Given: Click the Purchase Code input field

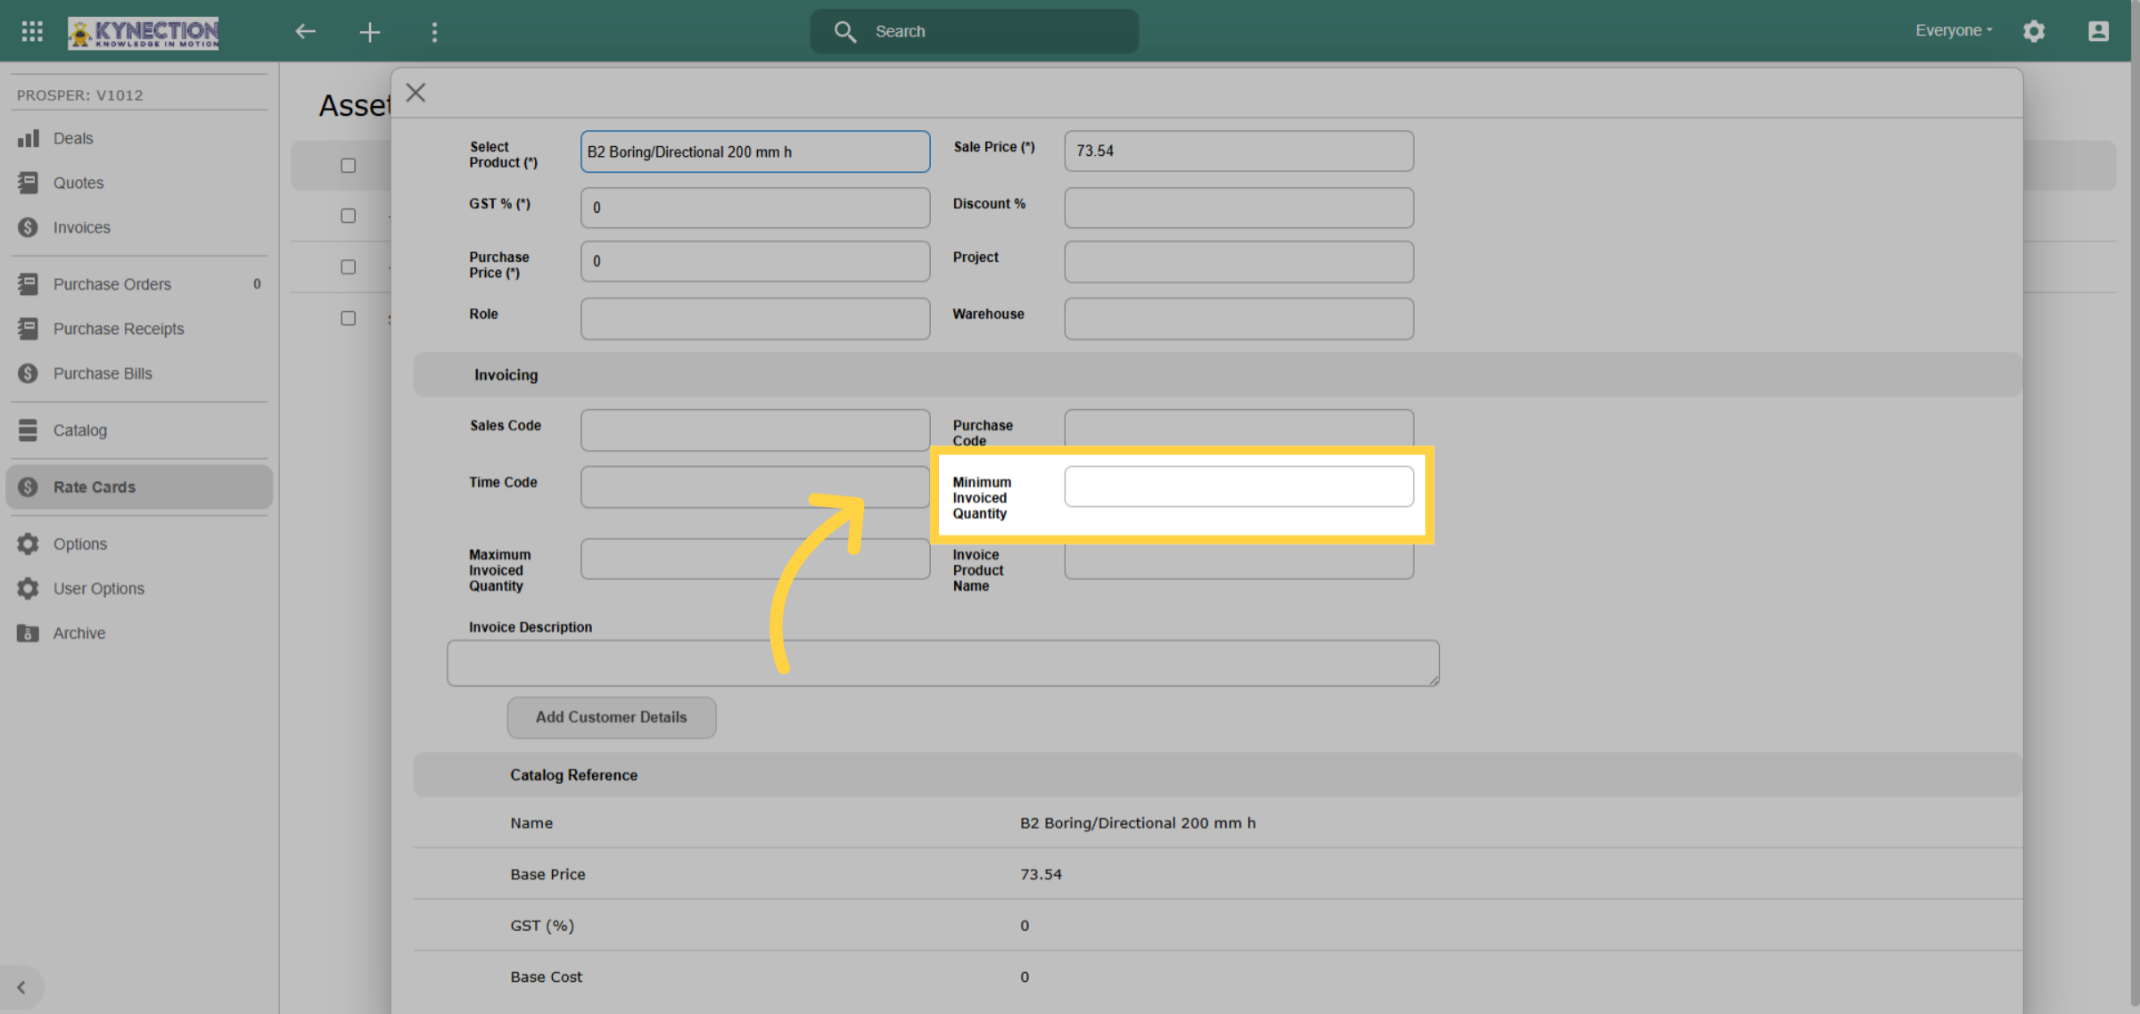Looking at the screenshot, I should click(x=1239, y=429).
